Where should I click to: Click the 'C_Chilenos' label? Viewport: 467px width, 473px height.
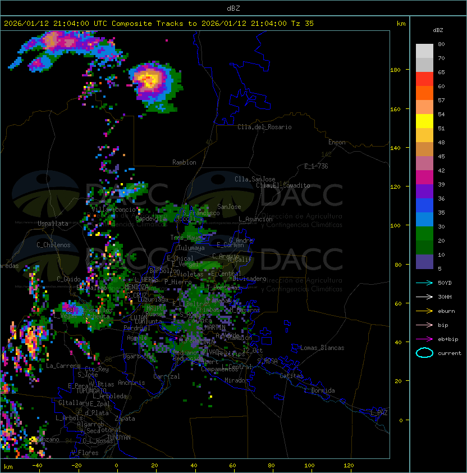(x=53, y=245)
